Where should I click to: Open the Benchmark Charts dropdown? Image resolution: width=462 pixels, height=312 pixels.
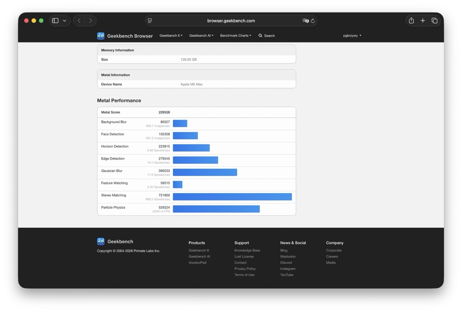tap(235, 36)
